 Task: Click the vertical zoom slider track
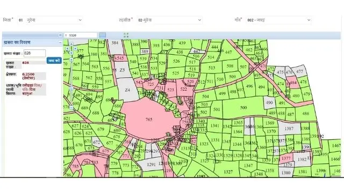[x=71, y=84]
